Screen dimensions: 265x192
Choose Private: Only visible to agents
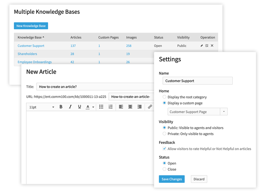coord(164,134)
